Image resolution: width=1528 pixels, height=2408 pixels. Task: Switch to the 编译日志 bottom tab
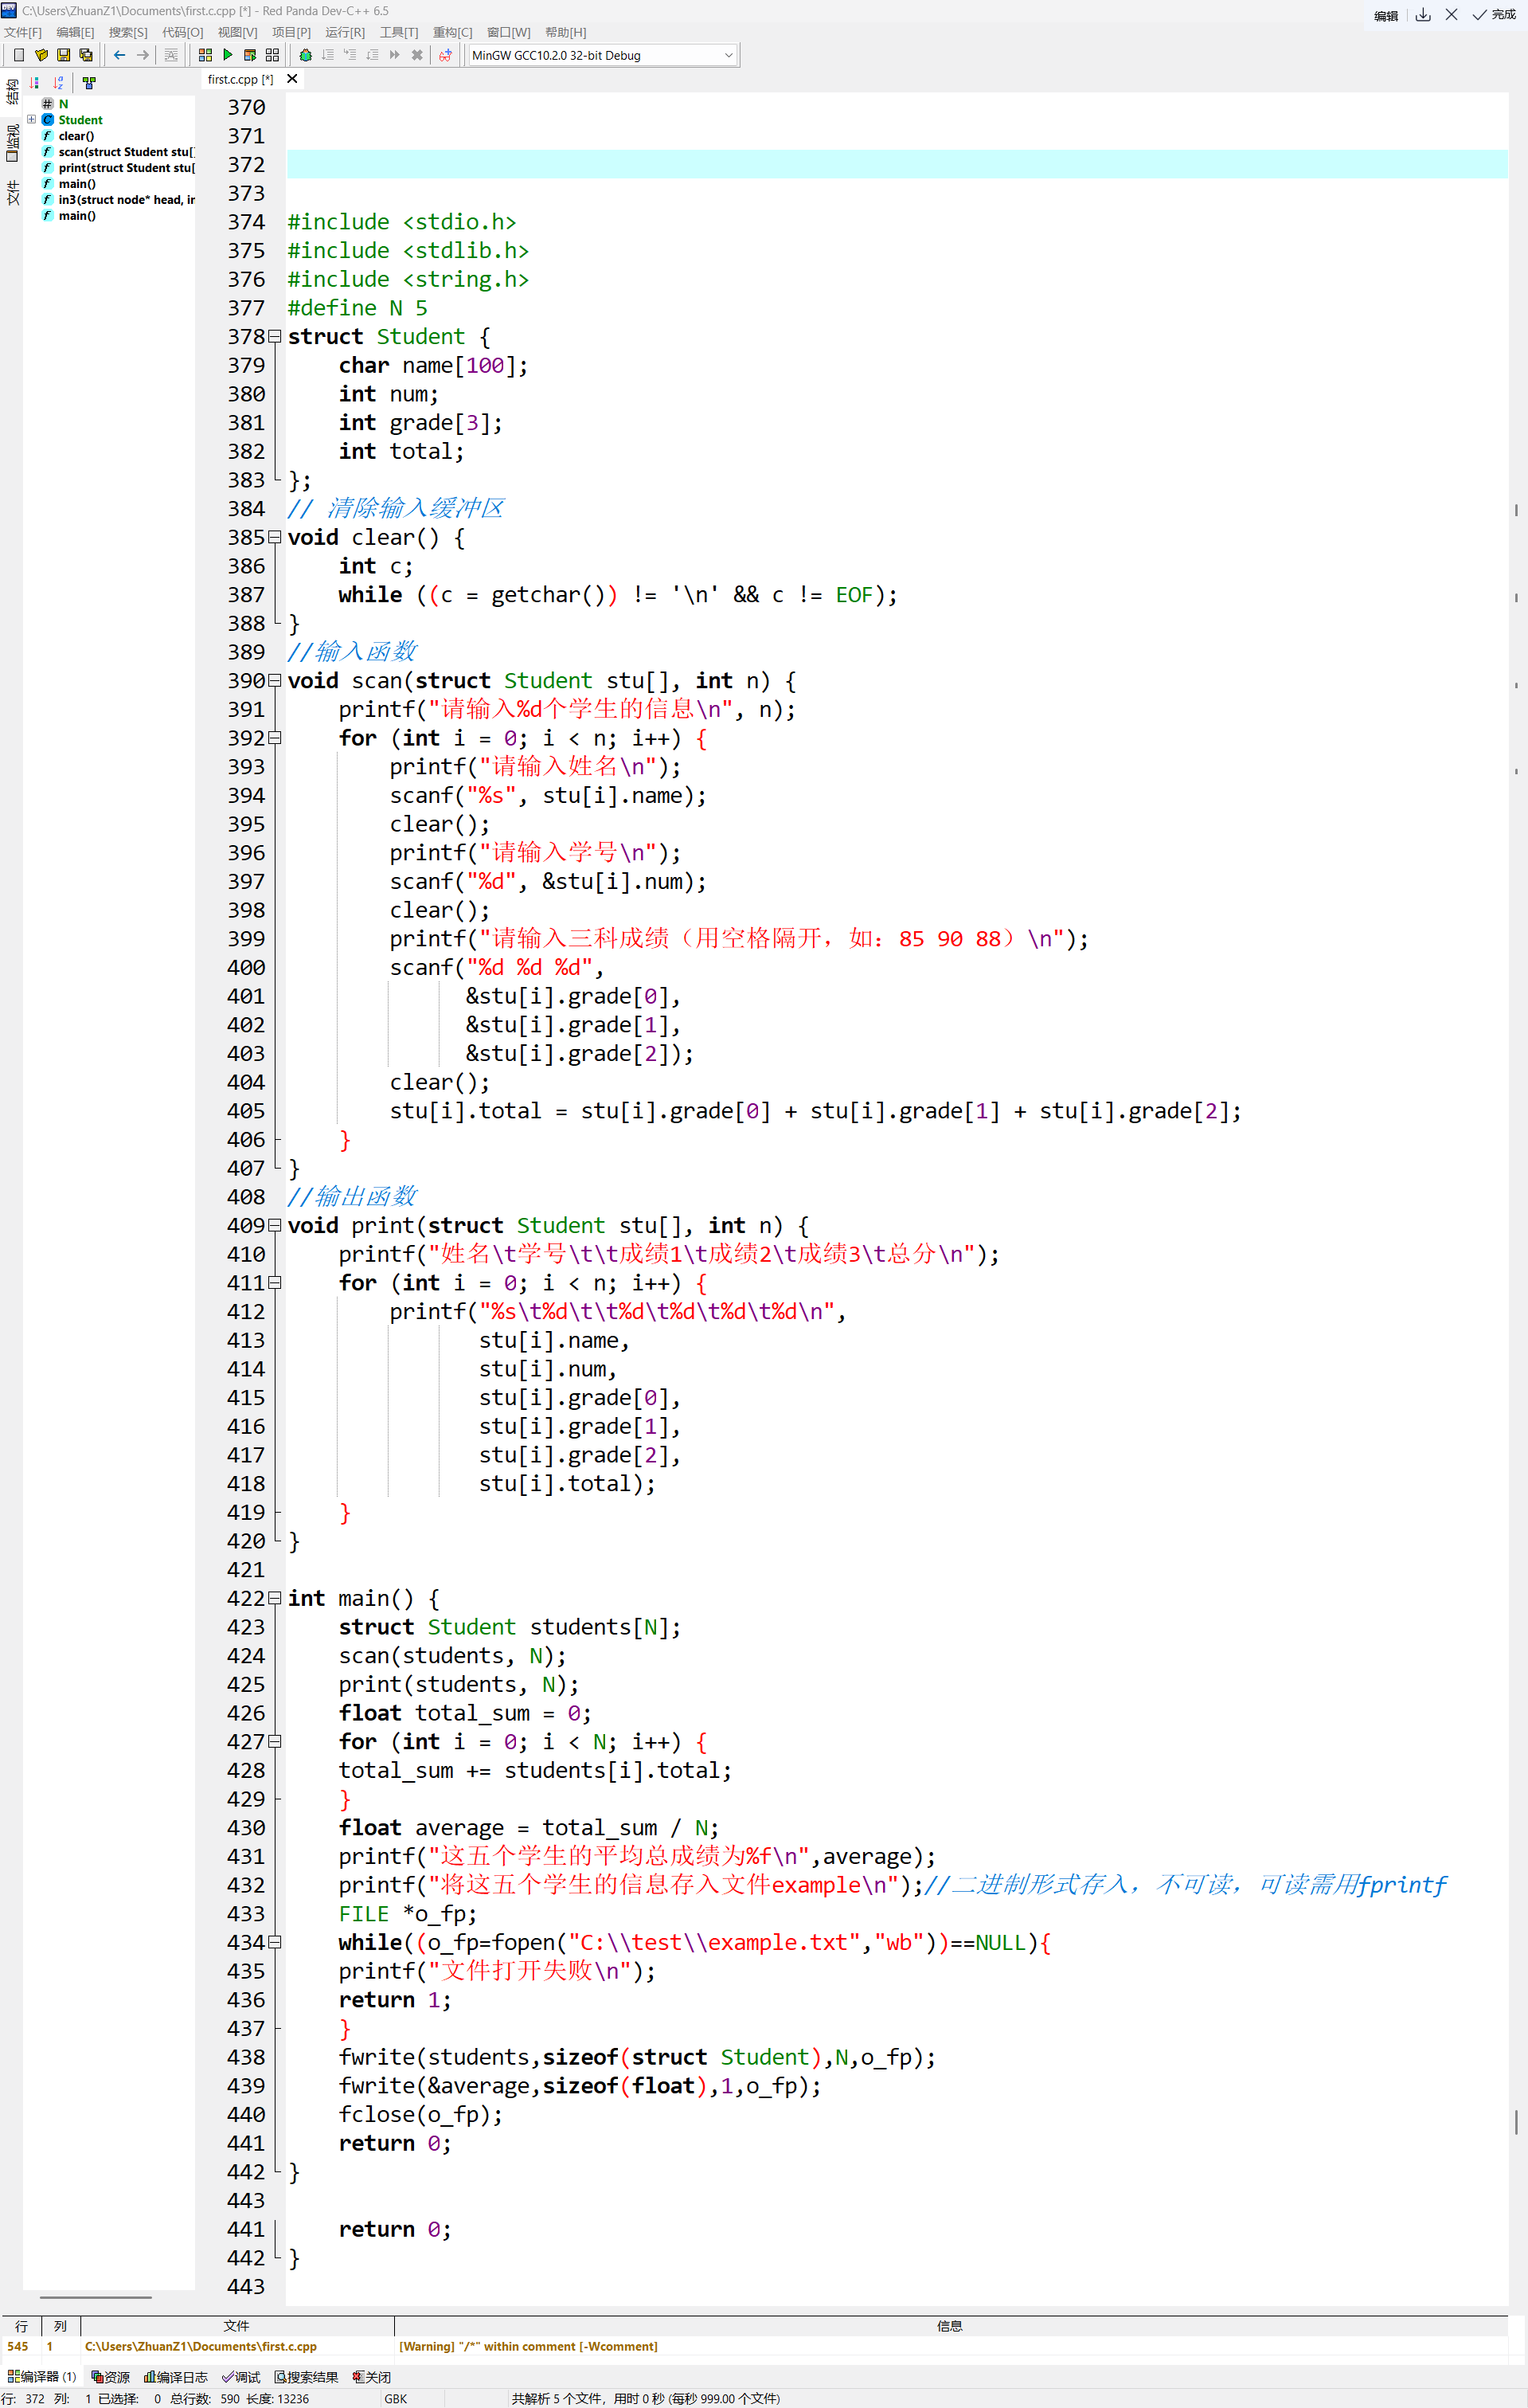click(x=176, y=2377)
